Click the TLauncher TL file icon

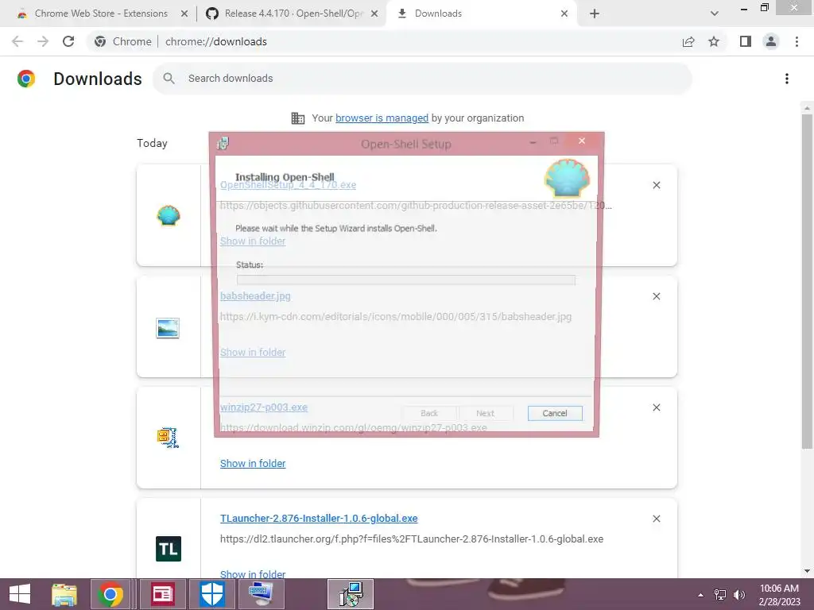169,549
